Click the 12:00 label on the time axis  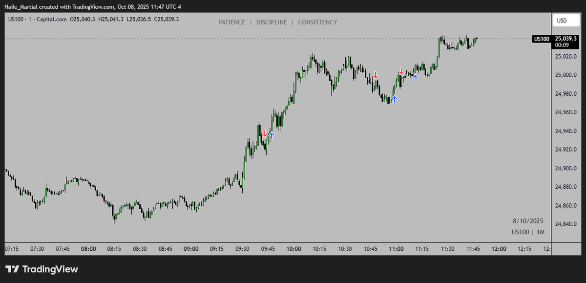click(499, 249)
